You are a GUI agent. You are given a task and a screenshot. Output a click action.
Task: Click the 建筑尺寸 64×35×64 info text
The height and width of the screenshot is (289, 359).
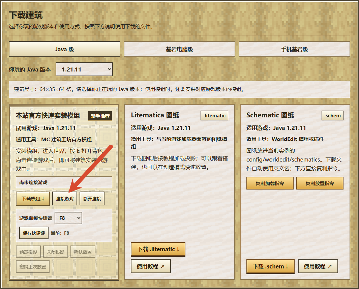tap(130, 89)
